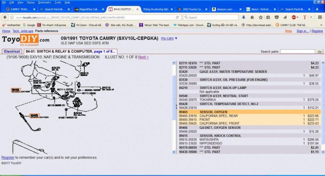The image size is (325, 176).
Task: Open the History menu
Action: [31, 3]
